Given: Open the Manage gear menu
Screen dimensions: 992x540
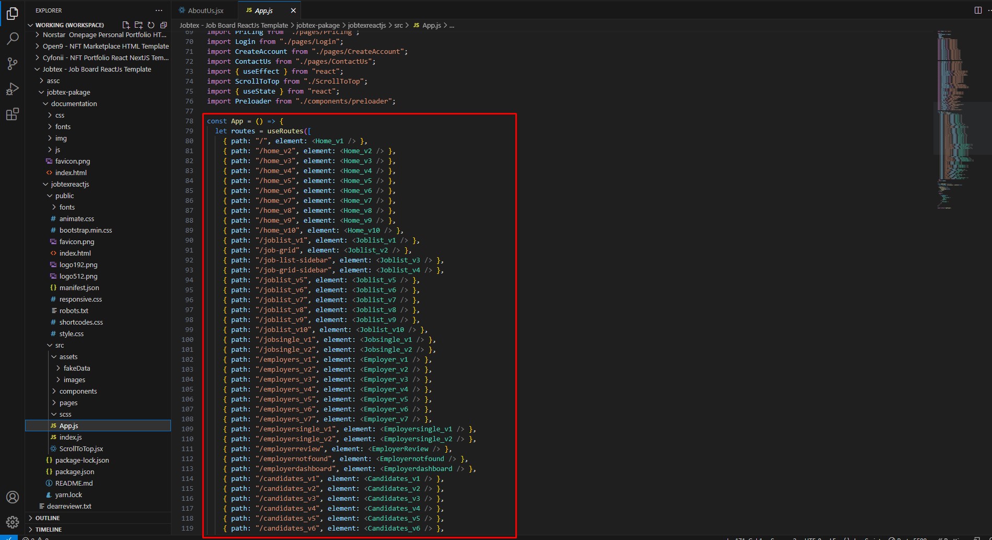Looking at the screenshot, I should click(x=13, y=522).
